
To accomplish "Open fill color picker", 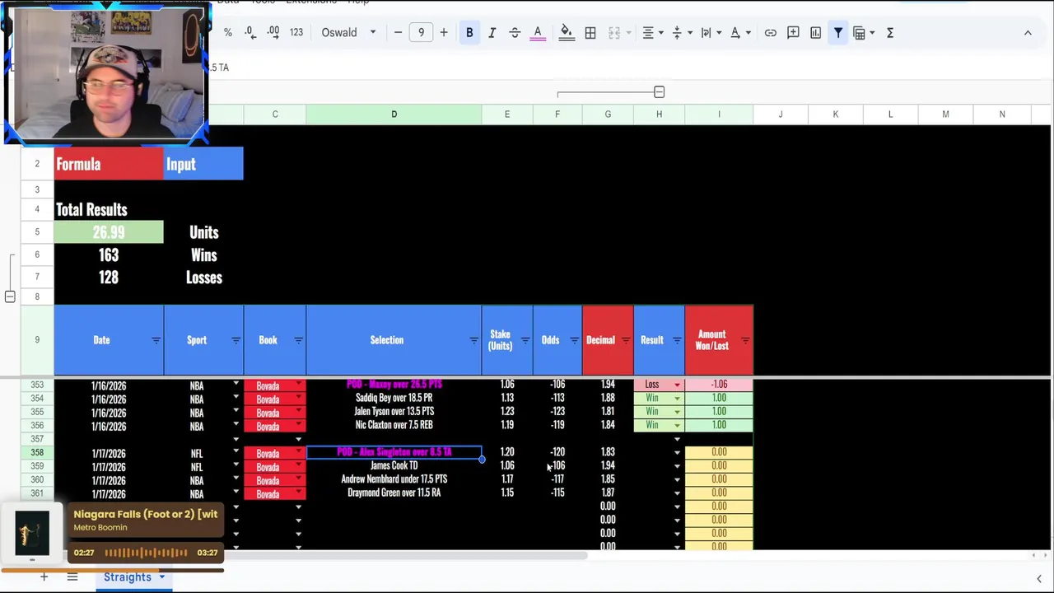I will click(567, 33).
